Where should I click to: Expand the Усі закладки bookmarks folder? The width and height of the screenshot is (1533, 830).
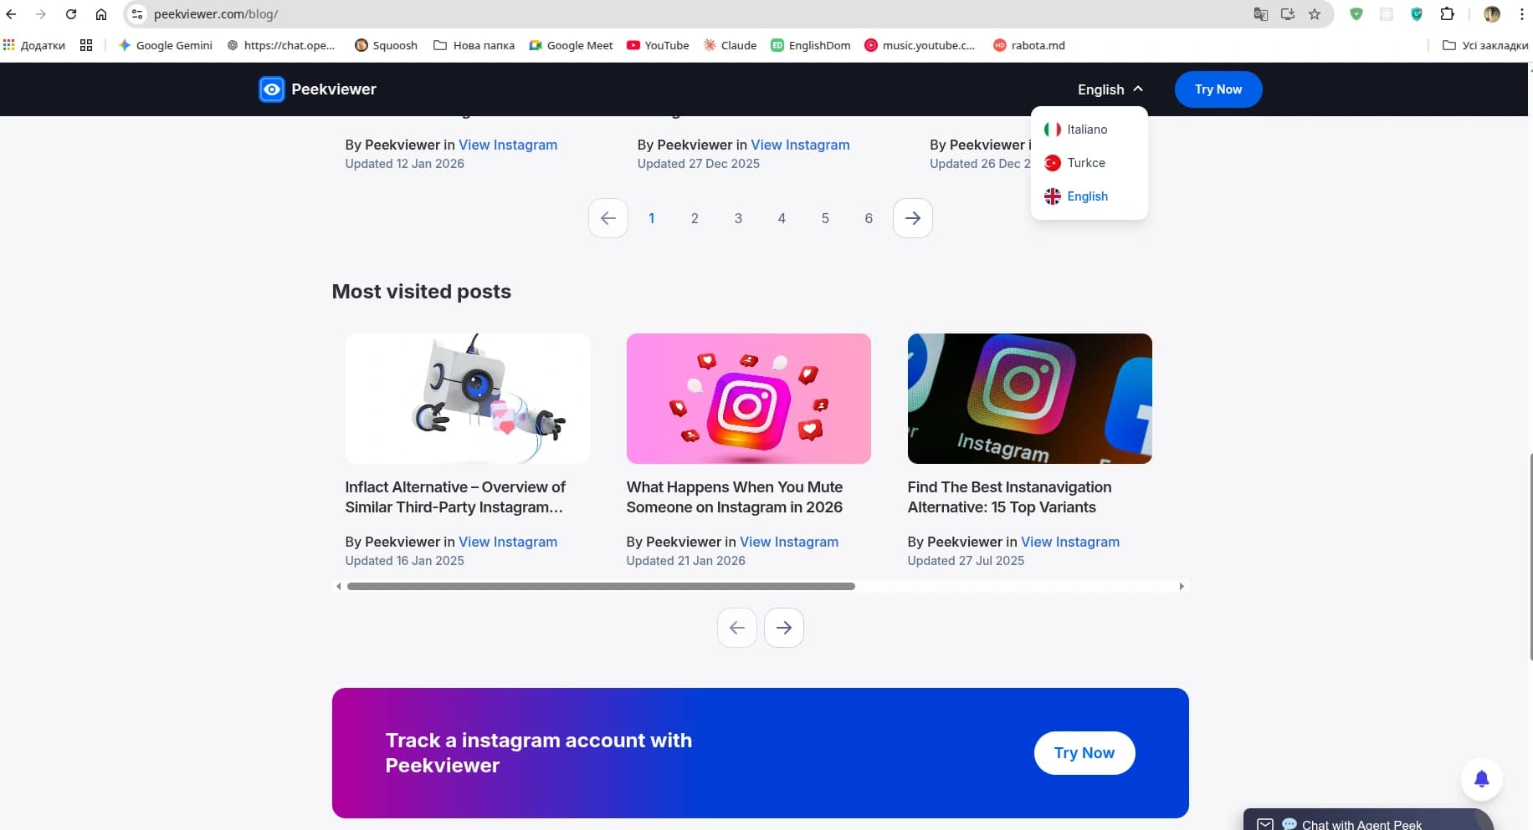1485,45
